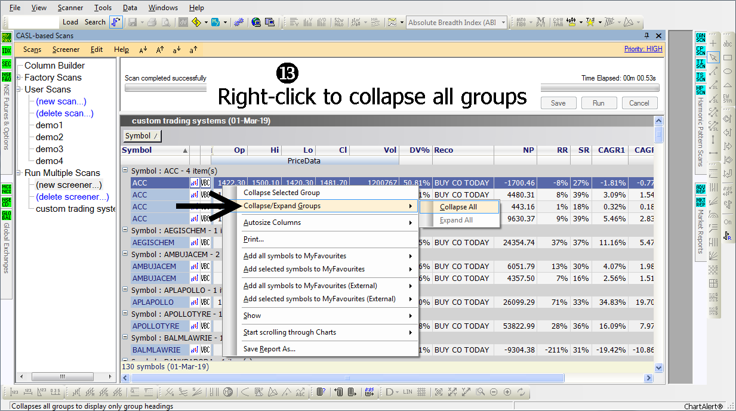The height and width of the screenshot is (411, 736).
Task: Click the SEC green sidebar icon
Action: click(x=7, y=64)
